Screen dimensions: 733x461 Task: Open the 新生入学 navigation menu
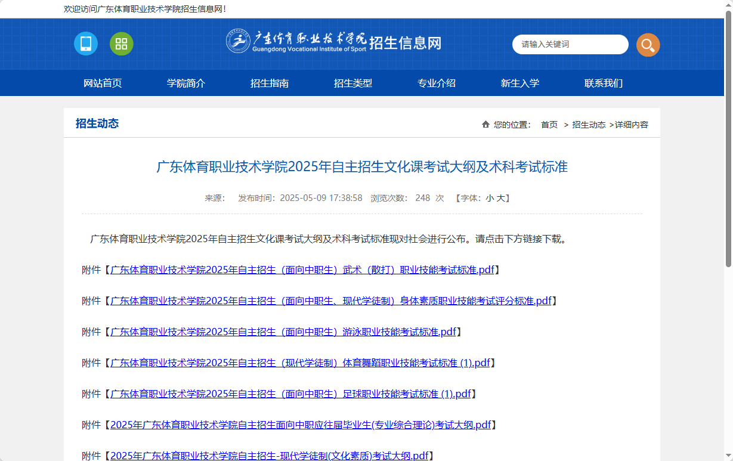click(519, 83)
